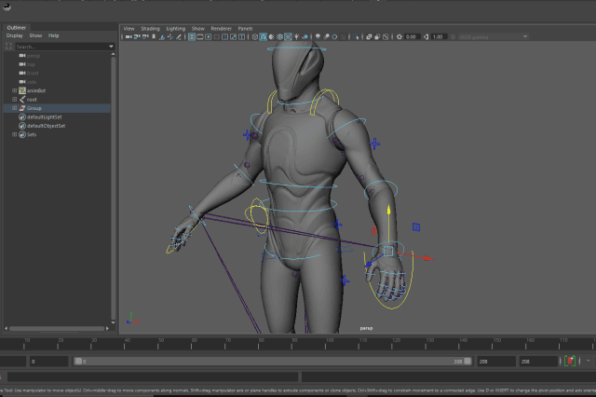The width and height of the screenshot is (596, 397).
Task: Open Camera Attributes from panel toolbar
Action: [145, 37]
